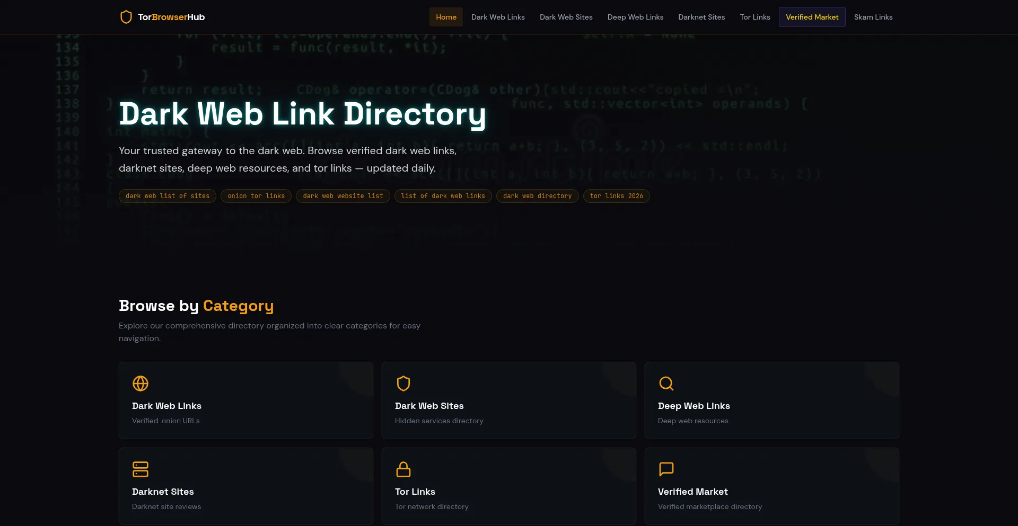This screenshot has height=526, width=1018.
Task: Open the Darknet Sites card title
Action: [x=163, y=492]
